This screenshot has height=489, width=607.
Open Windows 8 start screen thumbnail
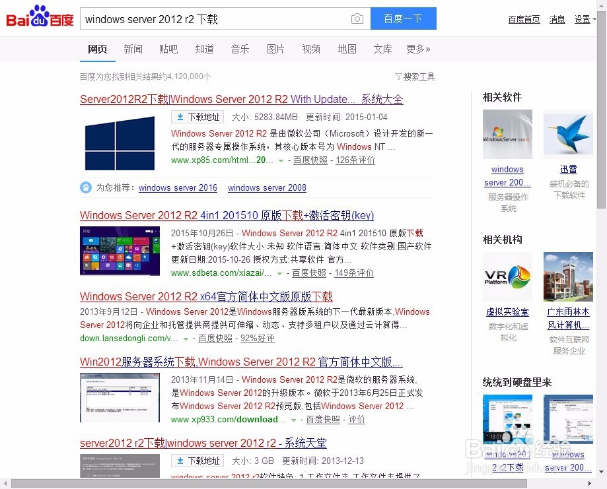pos(120,251)
